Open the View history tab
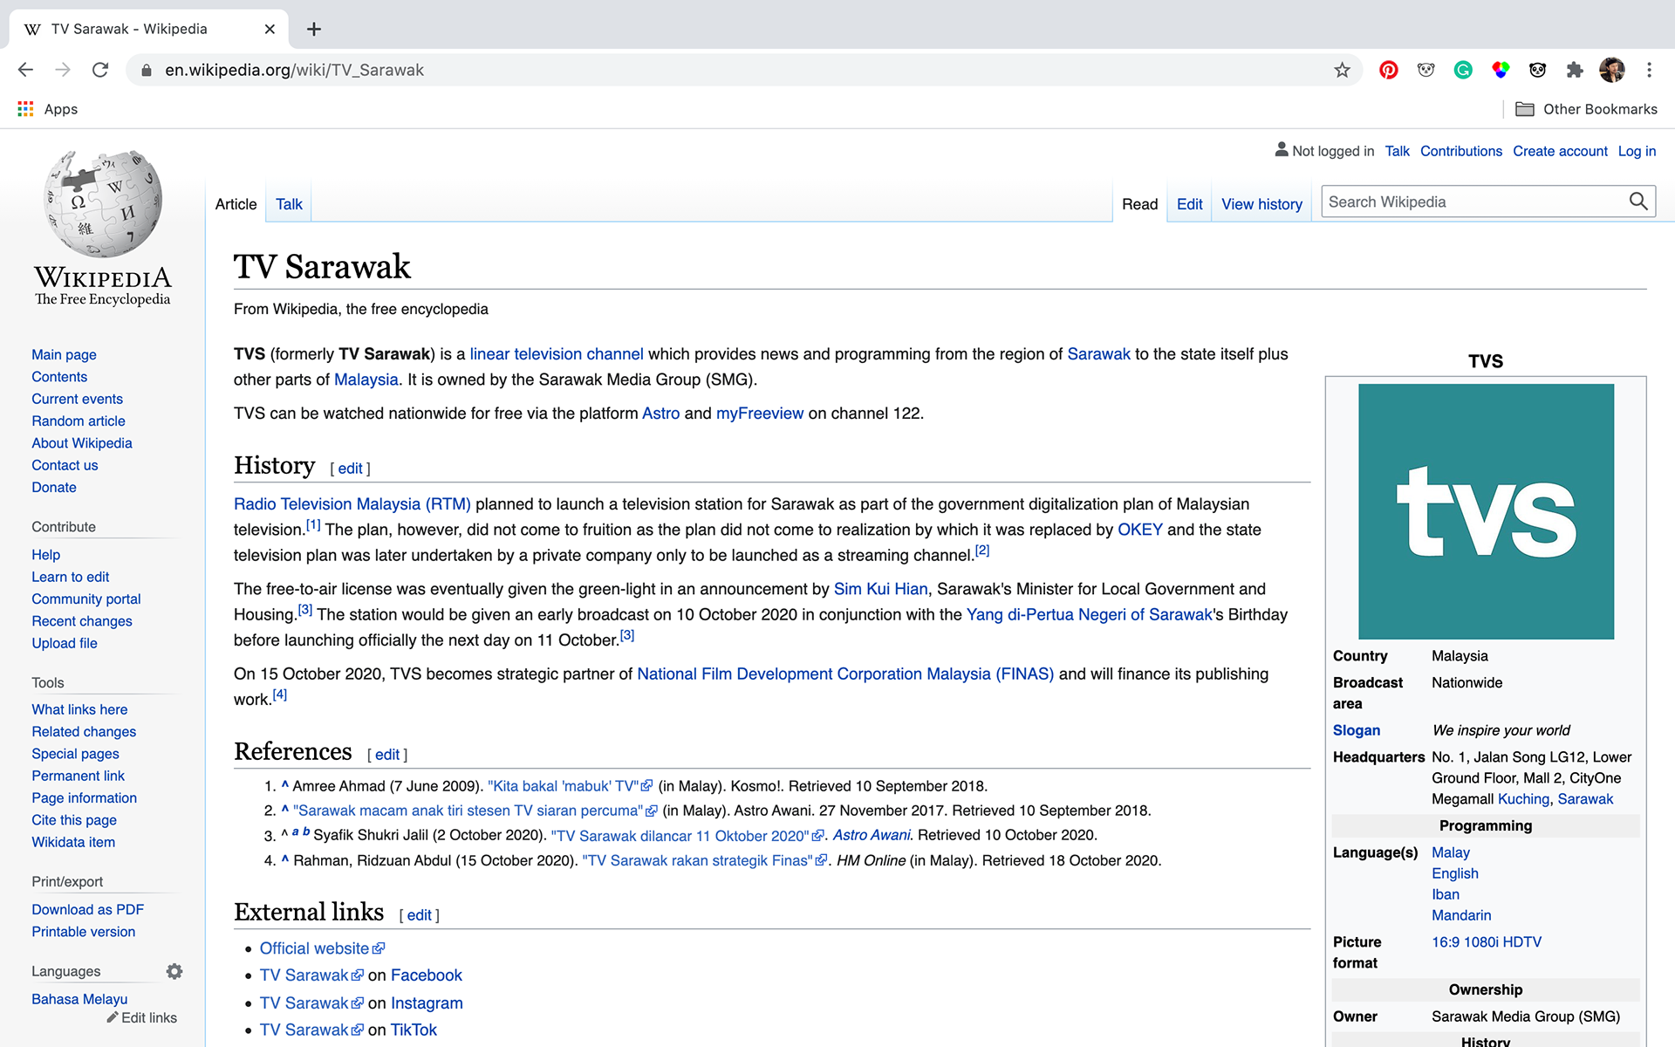 pyautogui.click(x=1261, y=204)
